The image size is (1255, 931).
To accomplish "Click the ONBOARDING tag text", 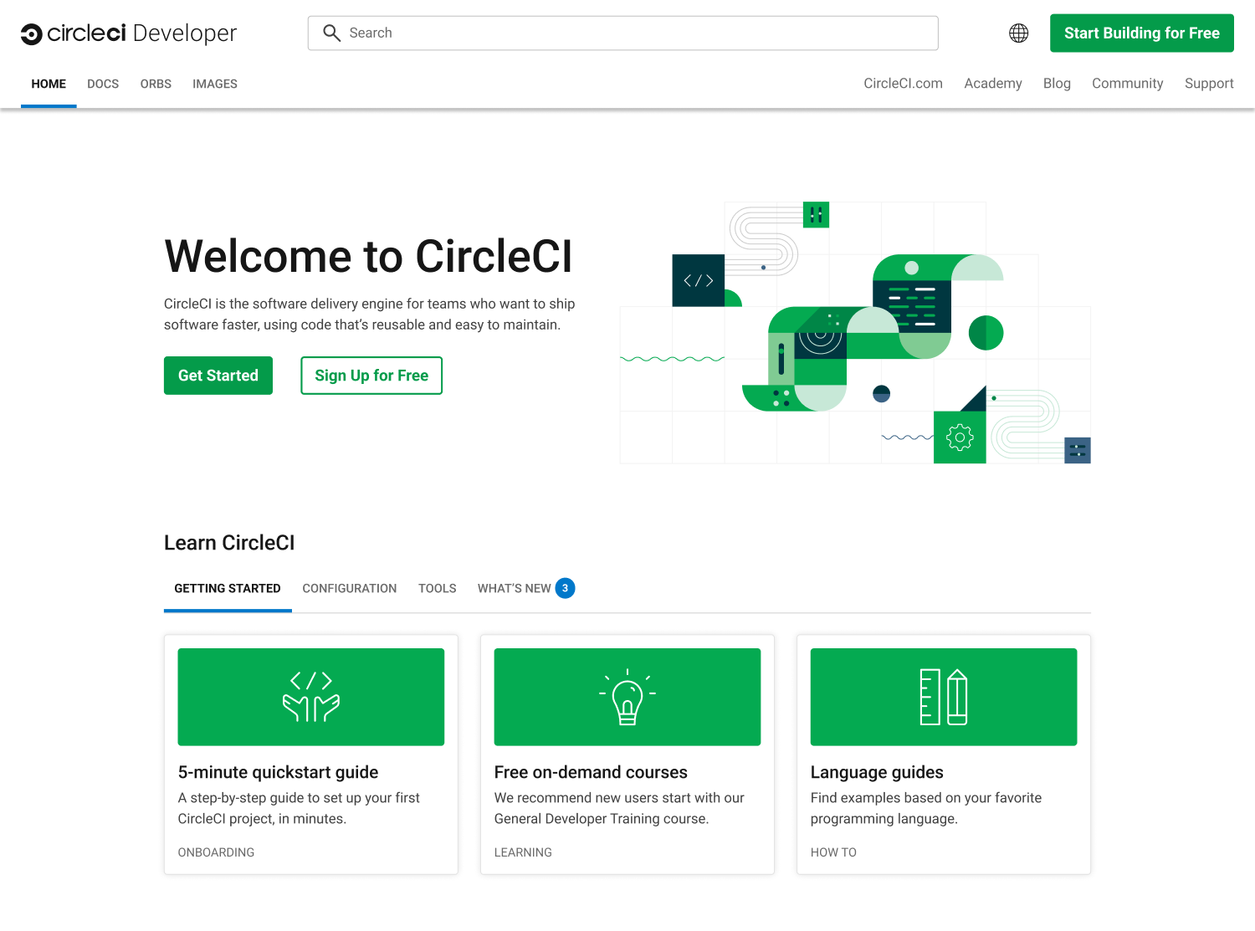I will pos(216,852).
